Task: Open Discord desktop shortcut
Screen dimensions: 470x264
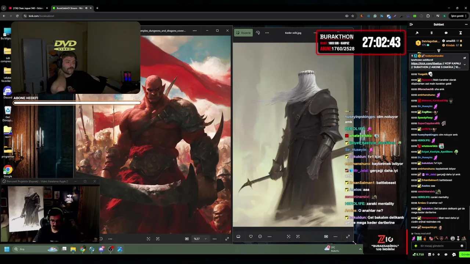Action: 7,92
